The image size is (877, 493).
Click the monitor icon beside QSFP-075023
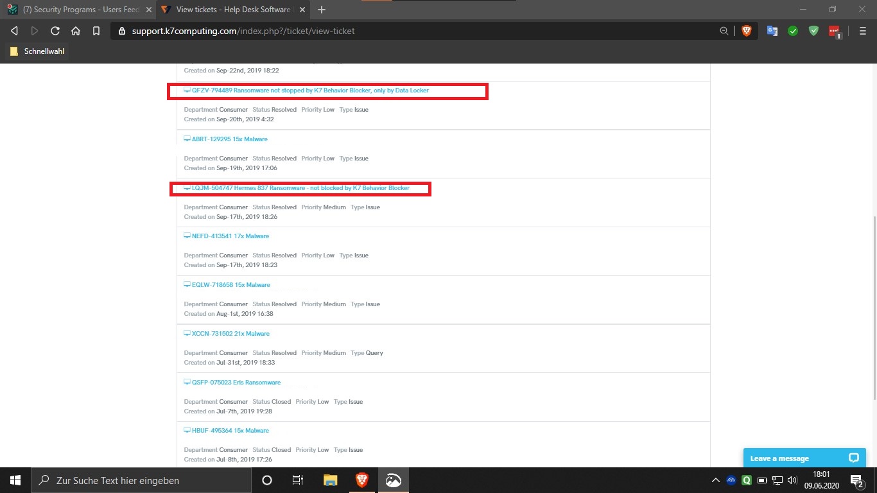187,383
